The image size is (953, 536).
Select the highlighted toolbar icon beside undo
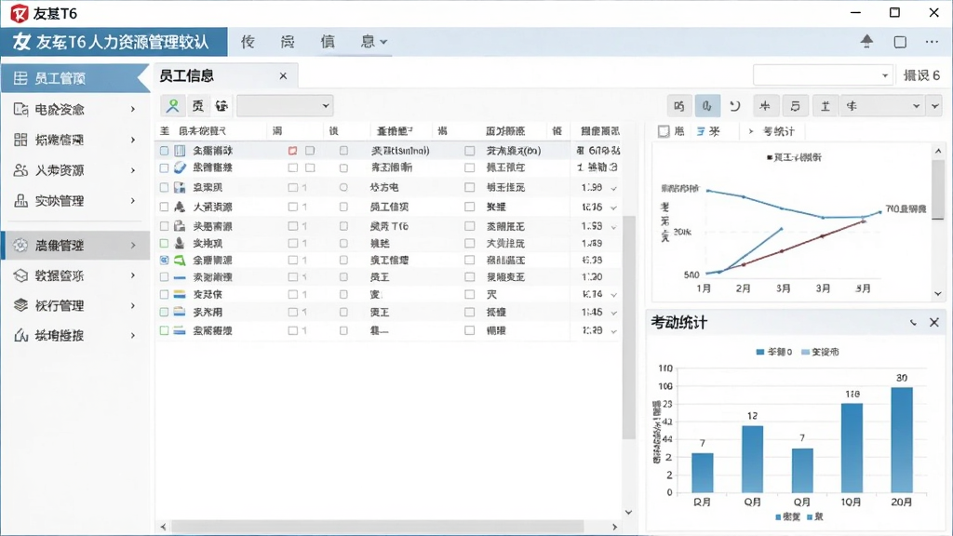[x=707, y=106]
